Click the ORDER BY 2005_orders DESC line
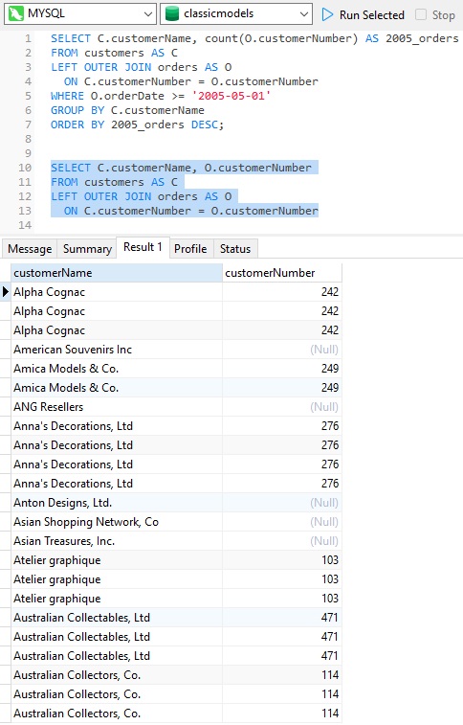463x725 pixels. tap(137, 125)
